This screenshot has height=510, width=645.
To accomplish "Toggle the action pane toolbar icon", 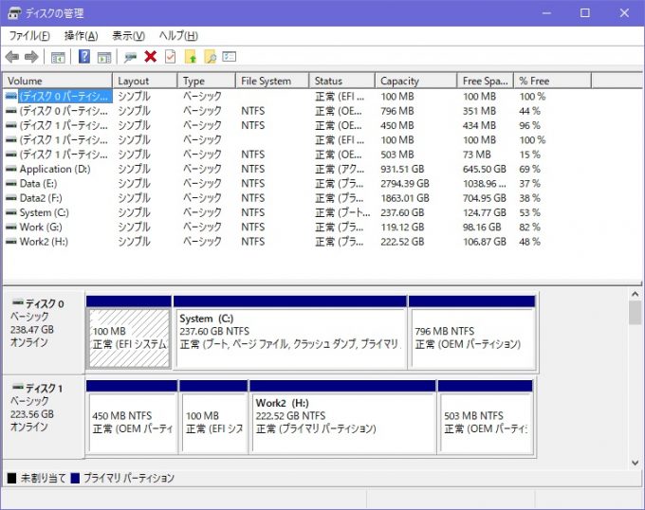I will (104, 57).
